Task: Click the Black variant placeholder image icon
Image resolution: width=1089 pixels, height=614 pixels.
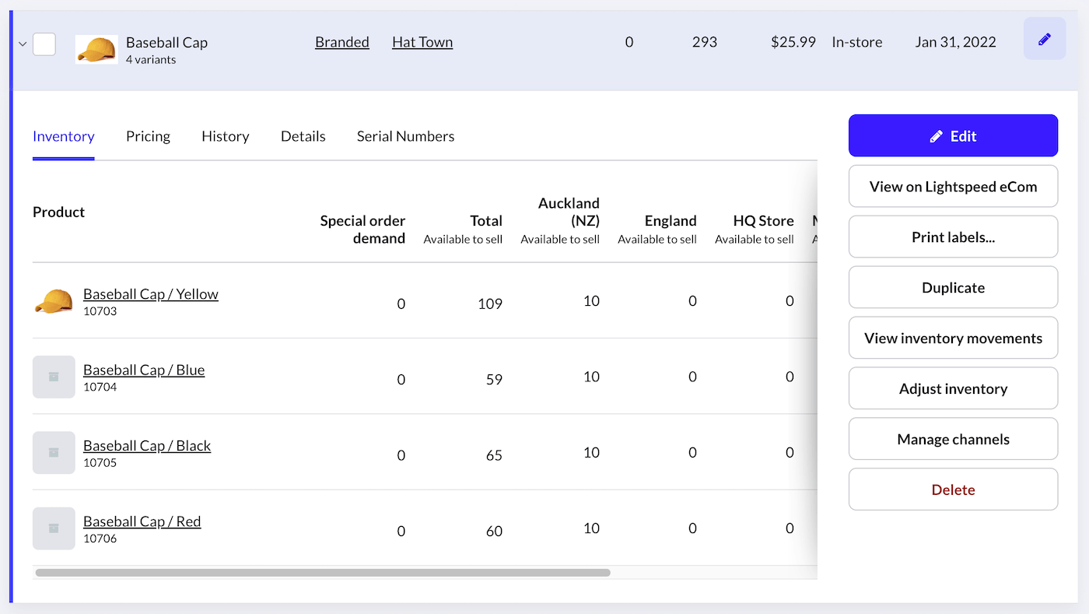Action: 54,453
